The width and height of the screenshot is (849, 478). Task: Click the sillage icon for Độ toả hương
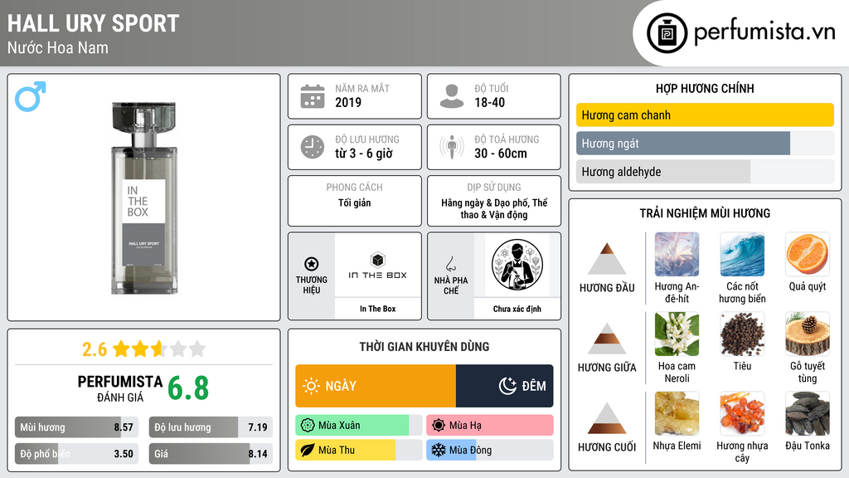click(x=452, y=147)
